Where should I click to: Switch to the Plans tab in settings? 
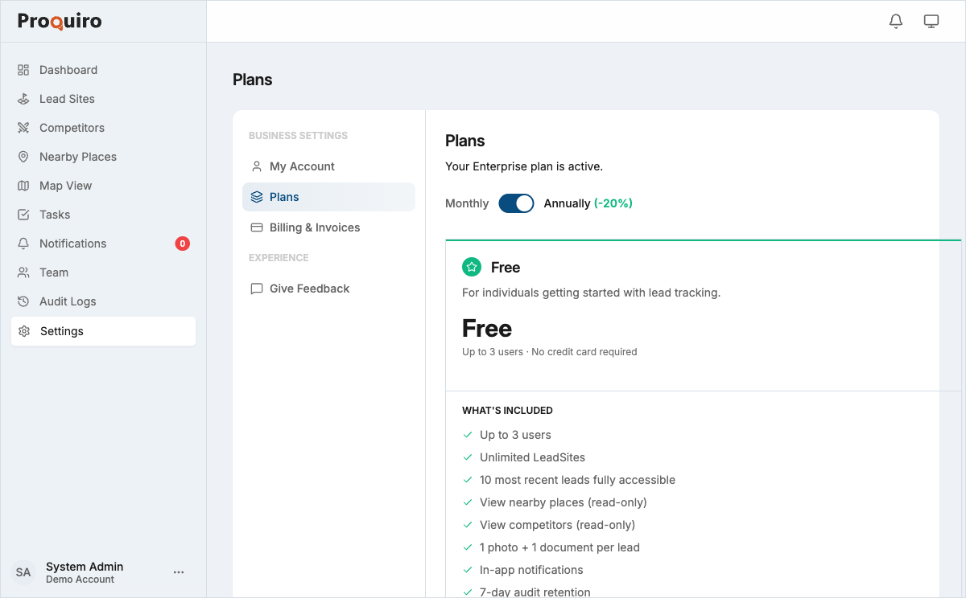(x=286, y=196)
